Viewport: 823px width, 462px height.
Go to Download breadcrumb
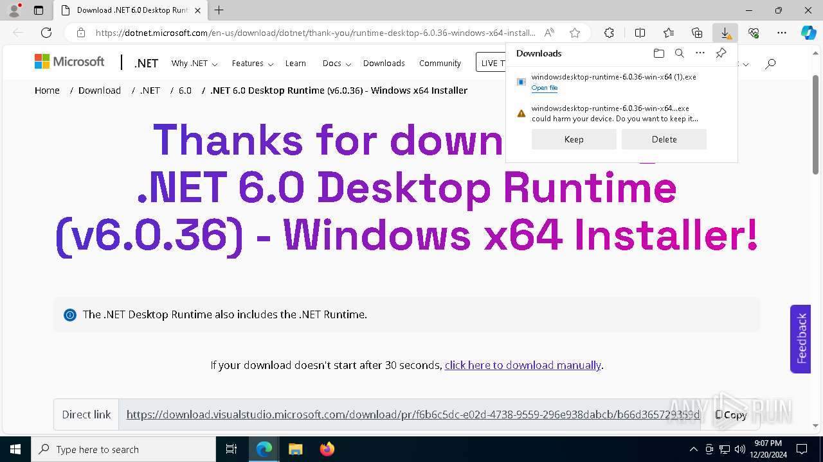click(x=100, y=90)
